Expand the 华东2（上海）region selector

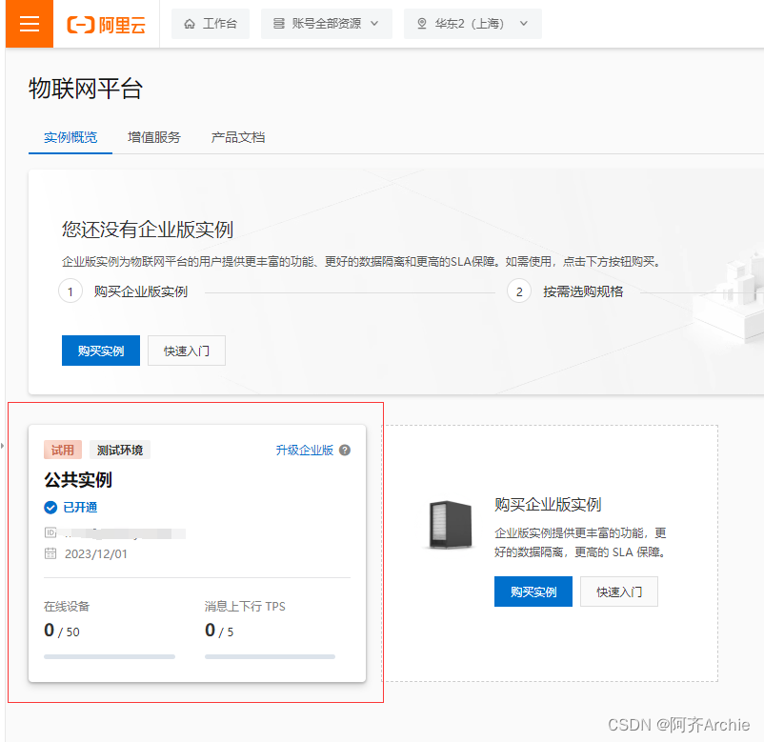(x=472, y=24)
